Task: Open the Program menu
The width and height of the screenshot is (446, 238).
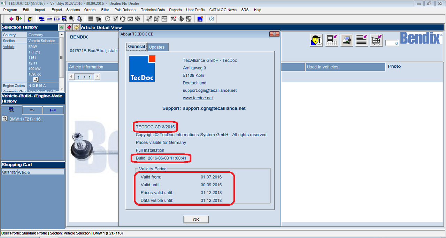Action: coord(10,10)
